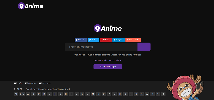
Task: Select the All filter in A-Z list
Action: (16, 94)
